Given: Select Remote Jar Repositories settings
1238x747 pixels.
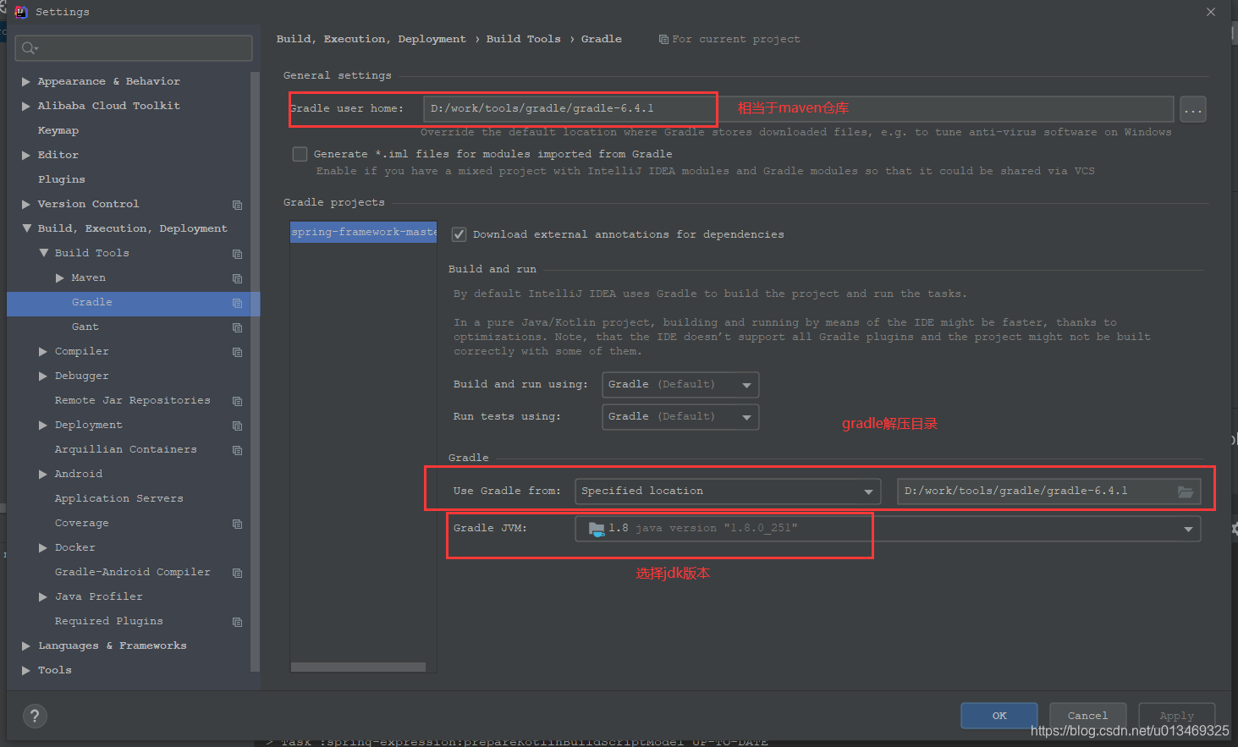Looking at the screenshot, I should pos(133,401).
